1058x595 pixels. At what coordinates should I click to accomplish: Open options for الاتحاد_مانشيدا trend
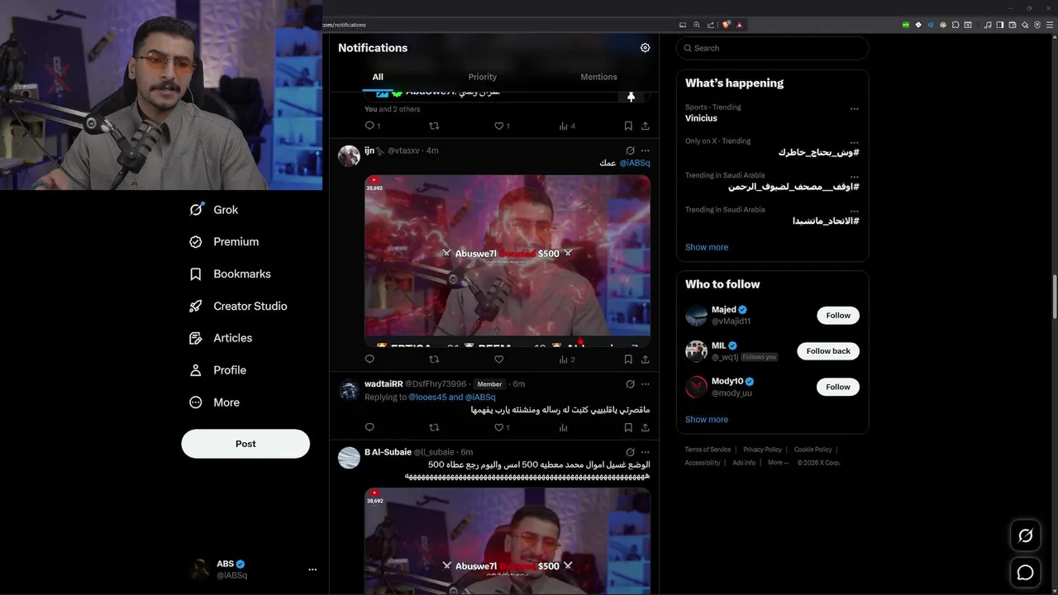point(854,211)
